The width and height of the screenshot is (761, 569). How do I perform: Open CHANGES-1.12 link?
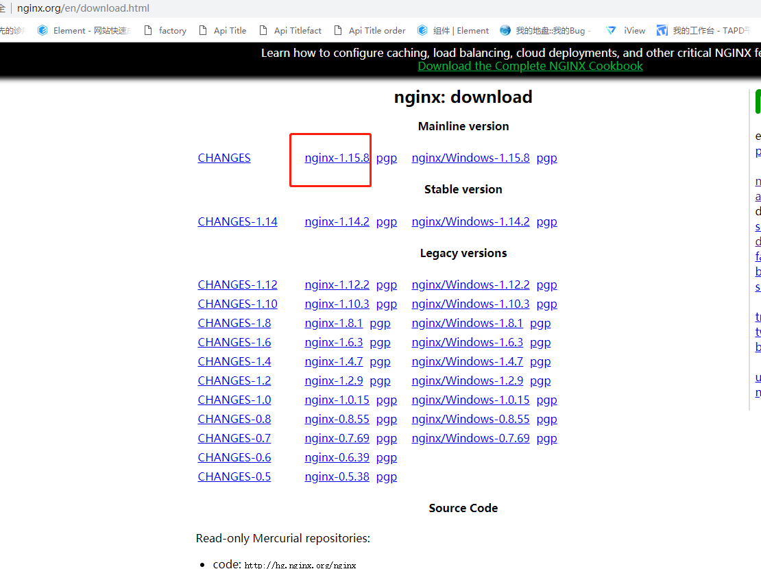[238, 284]
